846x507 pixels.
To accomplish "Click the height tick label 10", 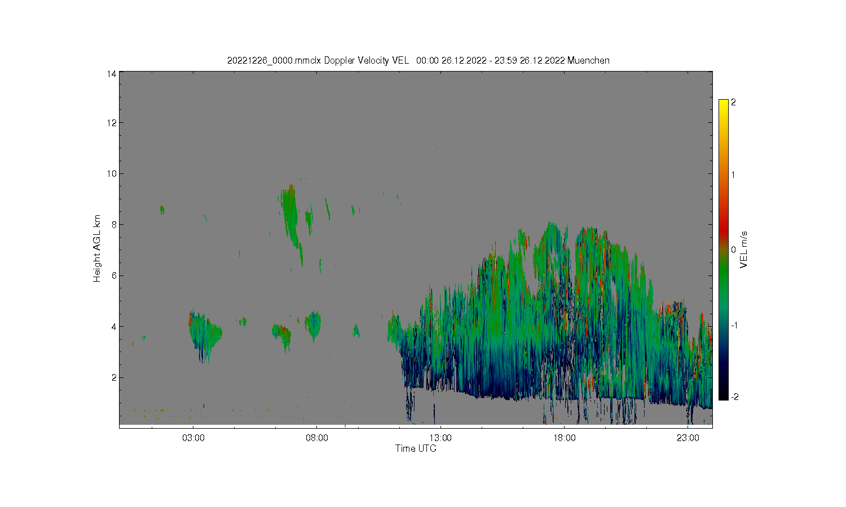I will point(112,174).
